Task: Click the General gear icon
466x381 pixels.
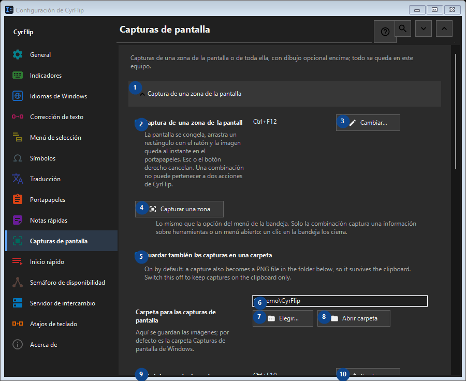Action: (18, 55)
